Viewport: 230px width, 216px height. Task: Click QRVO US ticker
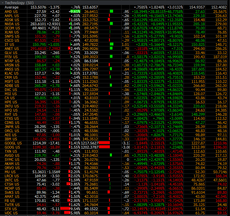pyautogui.click(x=12, y=168)
